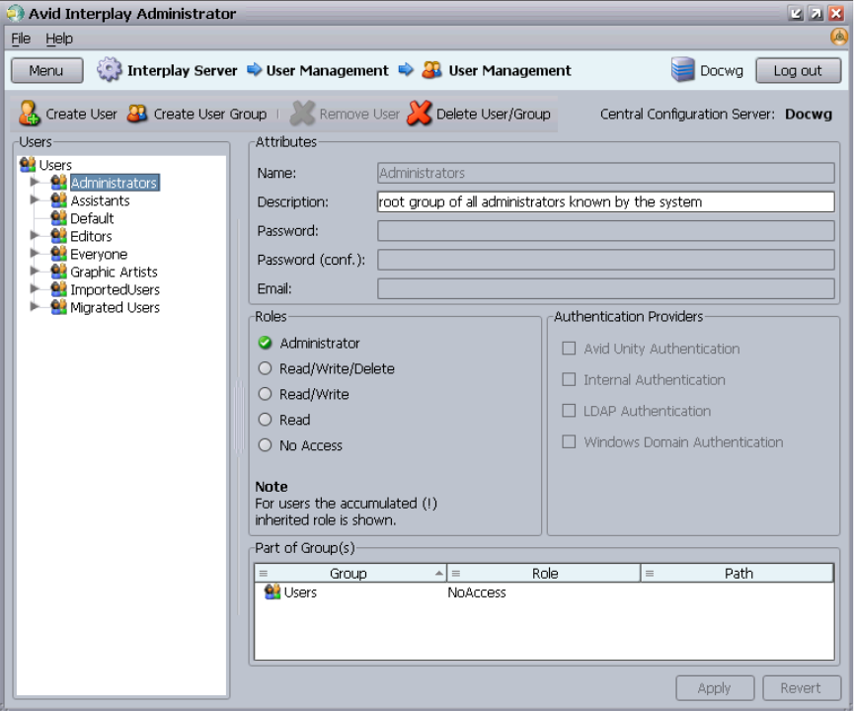Screen dimensions: 854x711
Task: Select the Read/Write role
Action: pyautogui.click(x=266, y=394)
